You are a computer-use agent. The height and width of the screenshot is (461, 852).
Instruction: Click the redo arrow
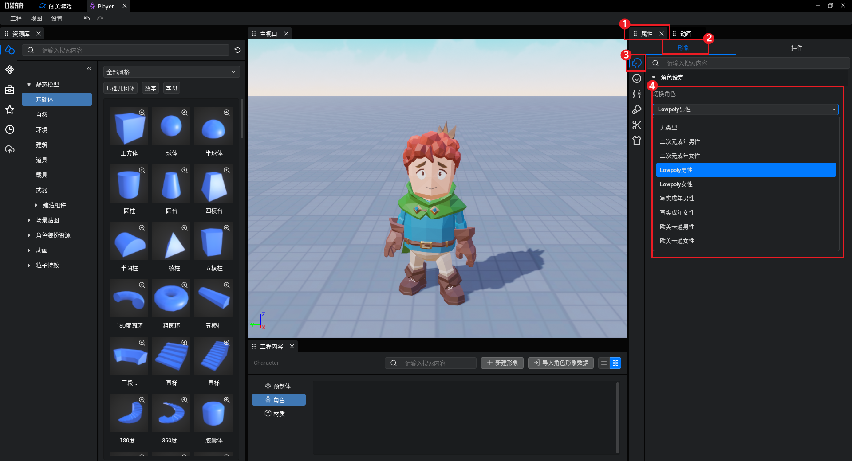point(100,18)
